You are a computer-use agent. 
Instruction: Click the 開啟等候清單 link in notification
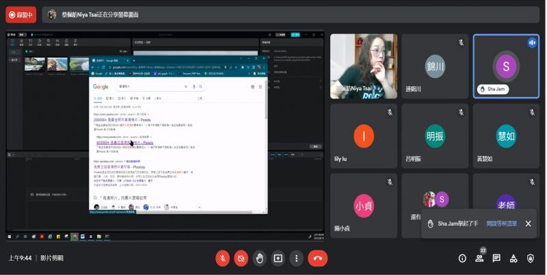point(501,224)
